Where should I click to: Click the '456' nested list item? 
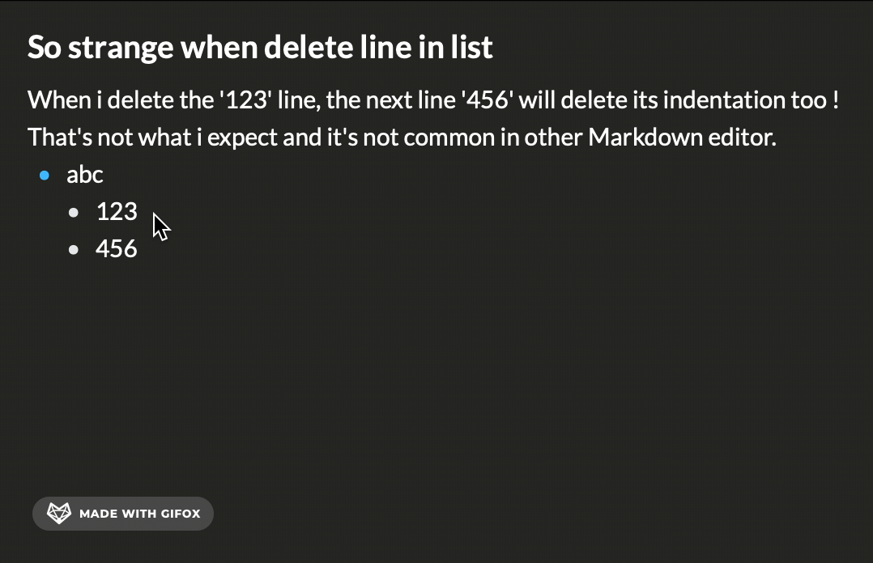117,249
